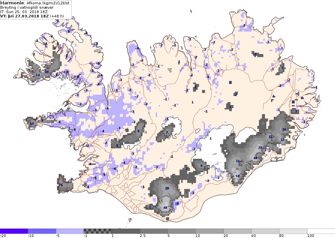Image resolution: width=335 pixels, height=238 pixels.
Task: Click the darkest gray 1 to 2.5 legend swatch
Action: [x=126, y=231]
